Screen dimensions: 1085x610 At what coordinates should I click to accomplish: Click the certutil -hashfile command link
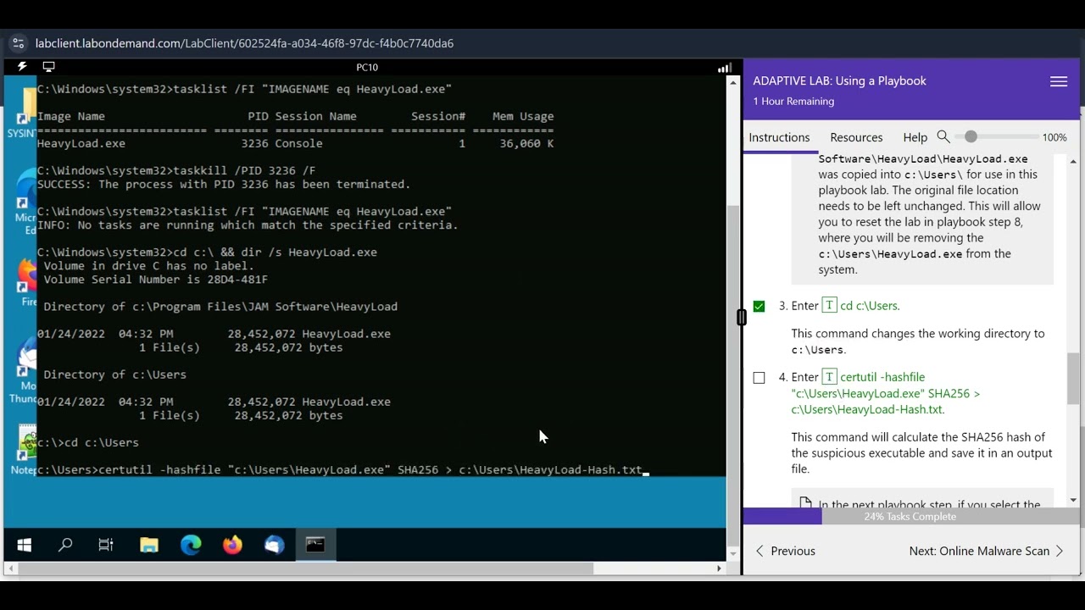pos(885,393)
